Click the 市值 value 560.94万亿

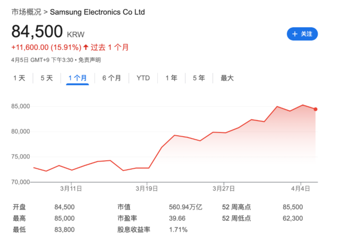(185, 207)
